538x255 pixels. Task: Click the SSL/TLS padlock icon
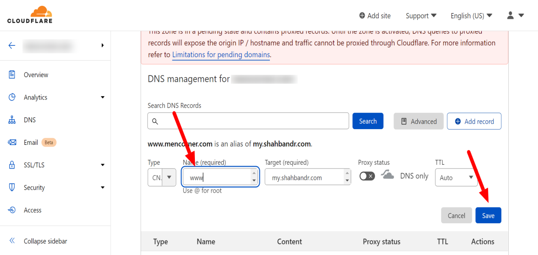[12, 165]
